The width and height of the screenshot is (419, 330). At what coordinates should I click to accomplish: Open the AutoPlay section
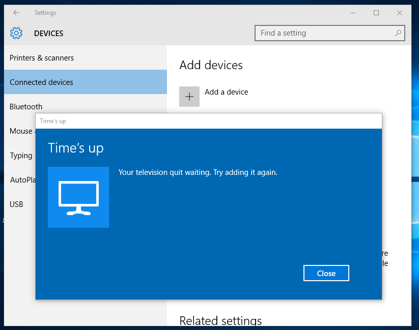click(20, 179)
